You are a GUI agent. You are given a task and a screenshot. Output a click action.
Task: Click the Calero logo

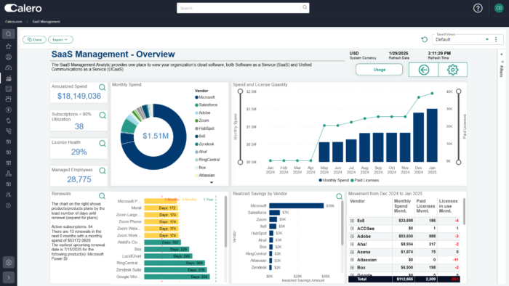pyautogui.click(x=23, y=8)
